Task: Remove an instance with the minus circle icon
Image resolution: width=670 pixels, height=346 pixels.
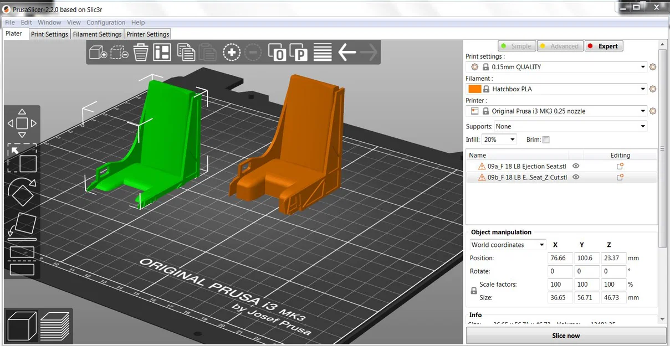Action: pyautogui.click(x=253, y=53)
